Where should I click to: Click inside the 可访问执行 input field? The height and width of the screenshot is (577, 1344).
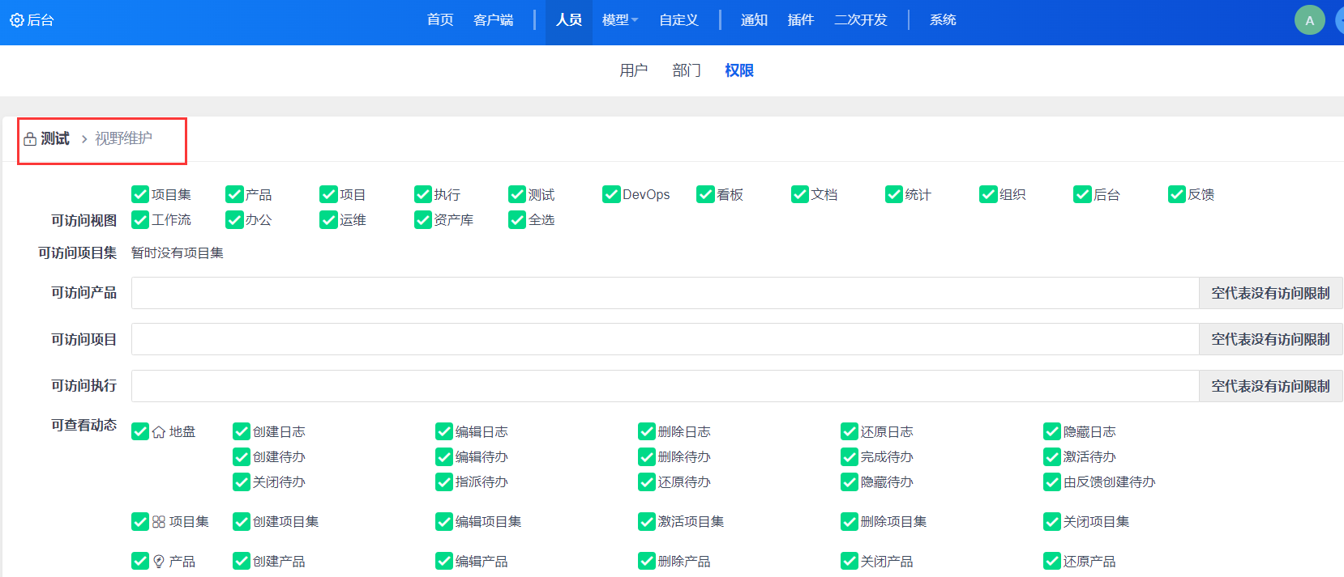pos(665,386)
